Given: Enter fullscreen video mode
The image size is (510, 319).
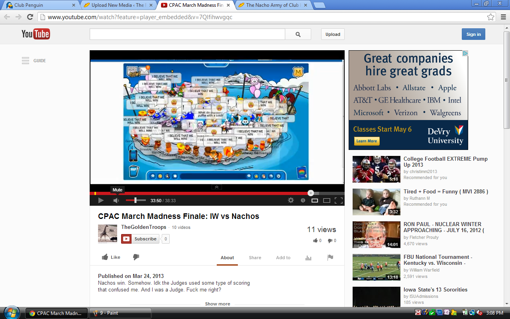Looking at the screenshot, I should click(338, 201).
